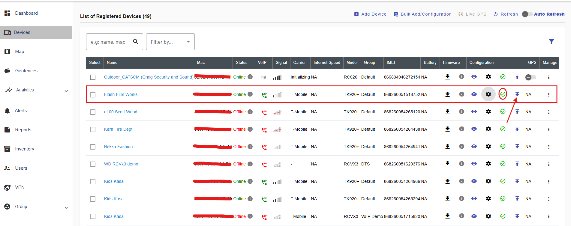Go to Inventory in the sidebar

coord(24,149)
